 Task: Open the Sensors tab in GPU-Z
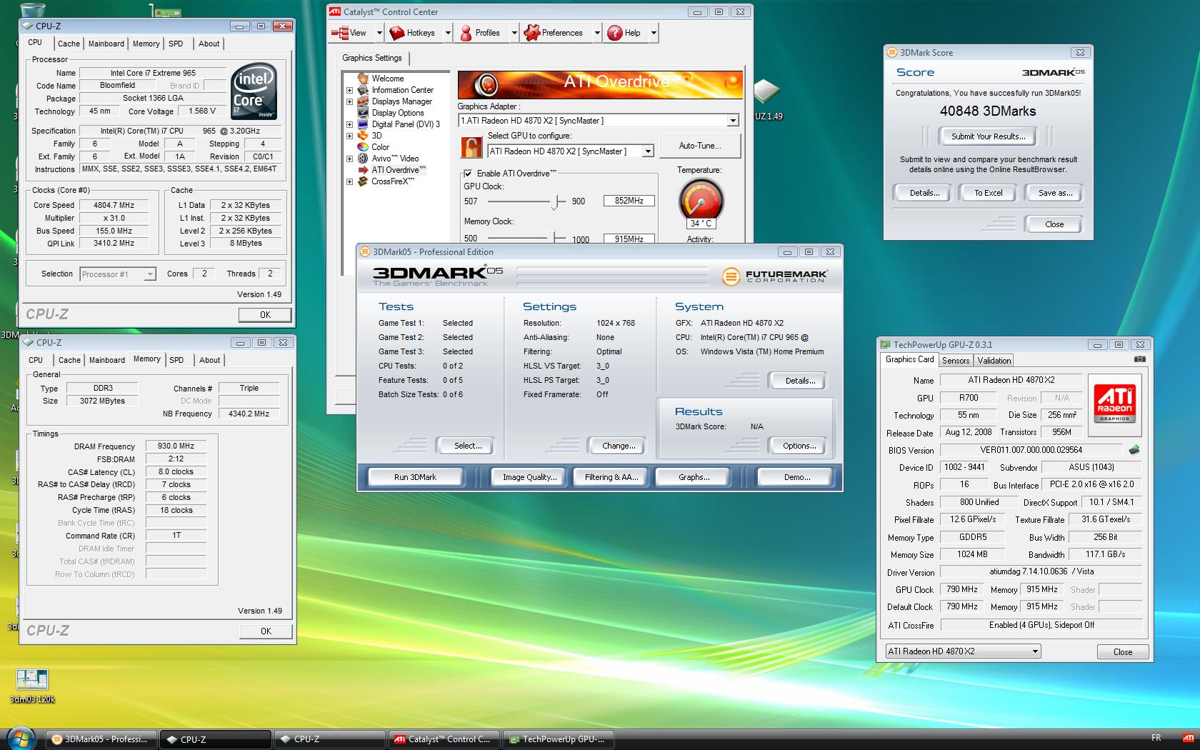pyautogui.click(x=956, y=361)
